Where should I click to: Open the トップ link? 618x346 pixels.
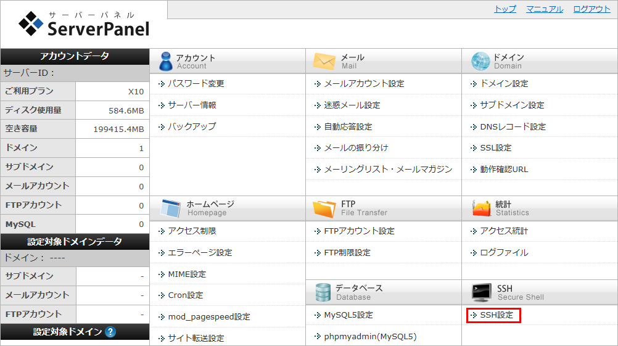point(505,9)
